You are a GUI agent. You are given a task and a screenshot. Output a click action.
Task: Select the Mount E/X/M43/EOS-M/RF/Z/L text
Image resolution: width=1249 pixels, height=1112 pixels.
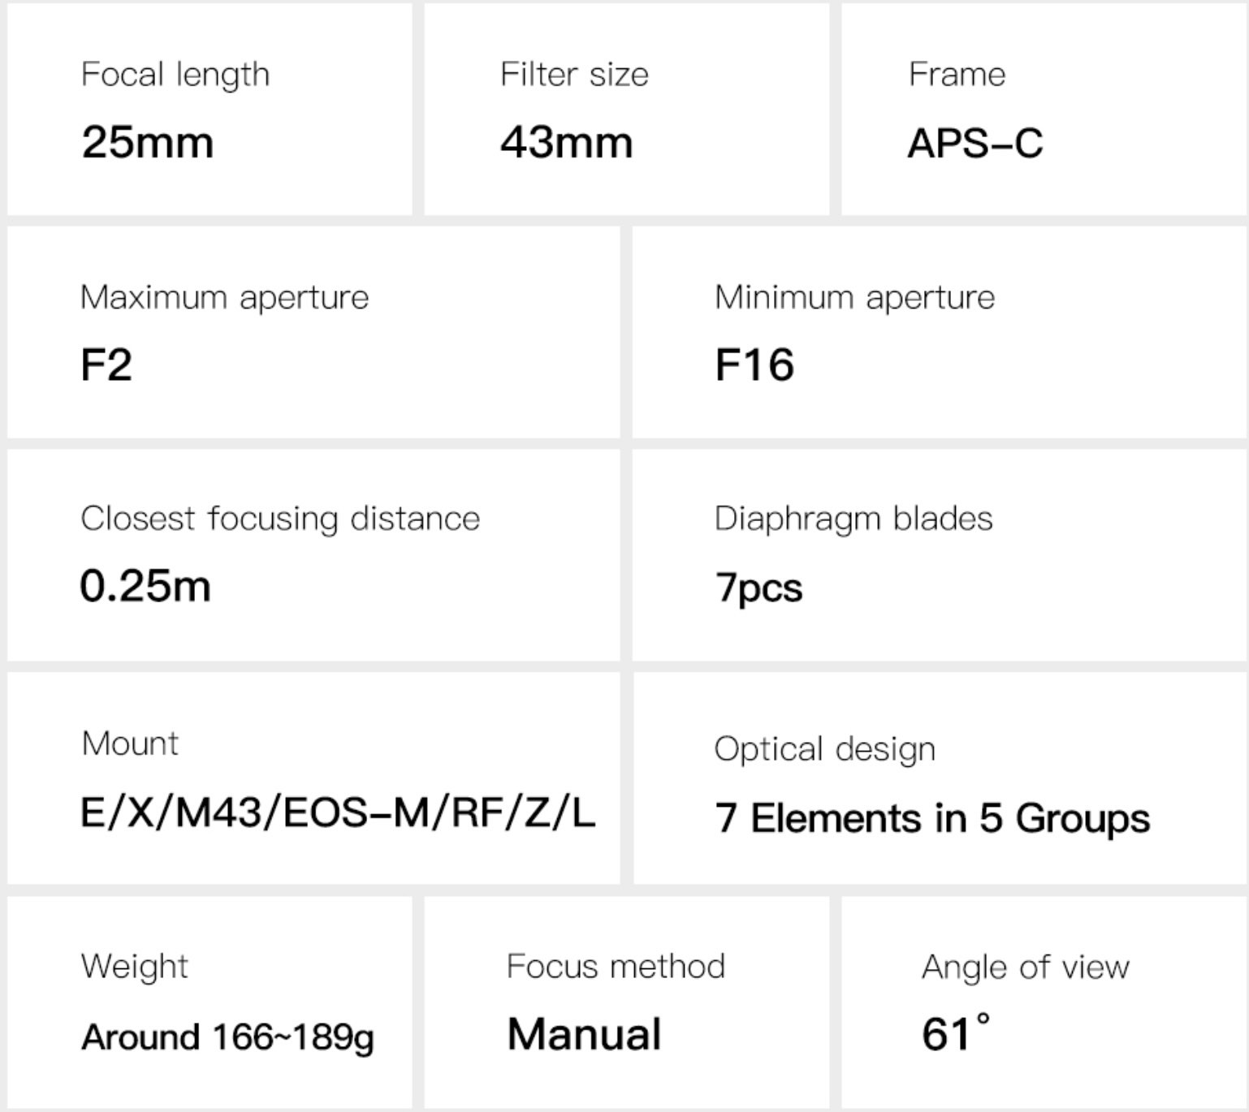click(x=338, y=812)
